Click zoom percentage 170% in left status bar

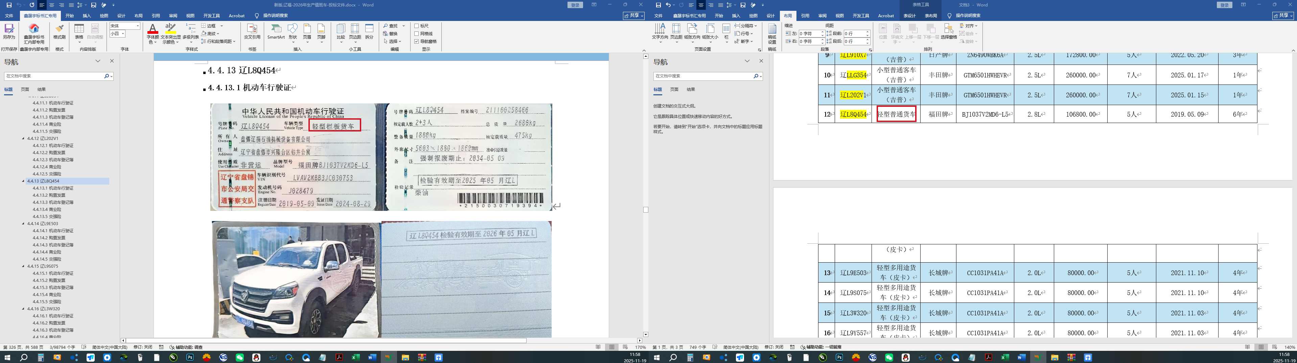tap(641, 347)
